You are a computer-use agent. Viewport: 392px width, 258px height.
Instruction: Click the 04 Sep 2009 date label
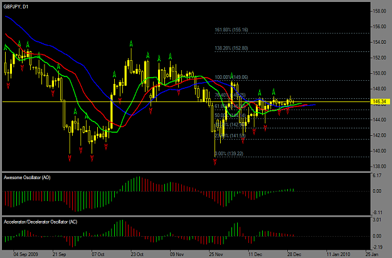pyautogui.click(x=26, y=254)
